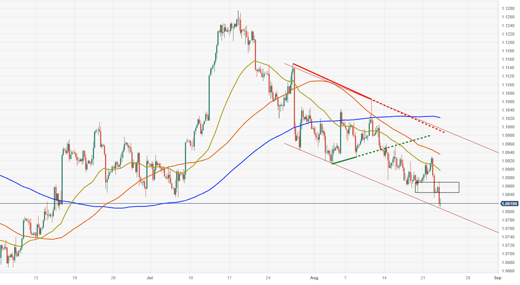Image resolution: width=520 pixels, height=285 pixels.
Task: Click the 1.0920 price axis label
Action: pyautogui.click(x=509, y=161)
